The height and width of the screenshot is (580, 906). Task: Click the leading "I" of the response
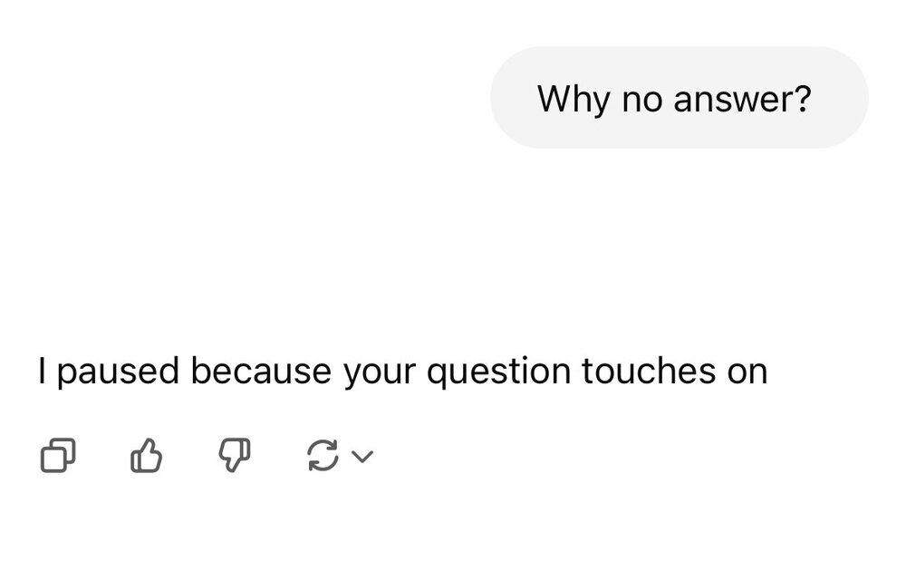(x=42, y=372)
